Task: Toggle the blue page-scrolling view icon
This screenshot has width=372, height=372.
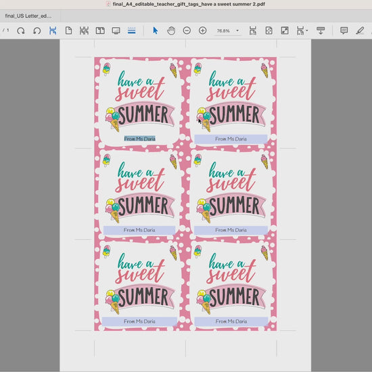Action: tap(53, 30)
